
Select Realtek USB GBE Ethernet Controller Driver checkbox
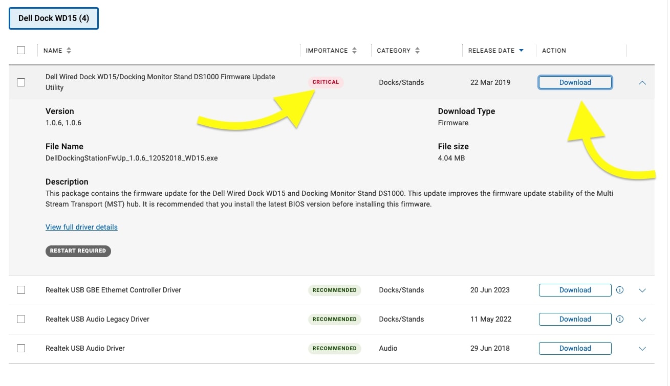21,290
